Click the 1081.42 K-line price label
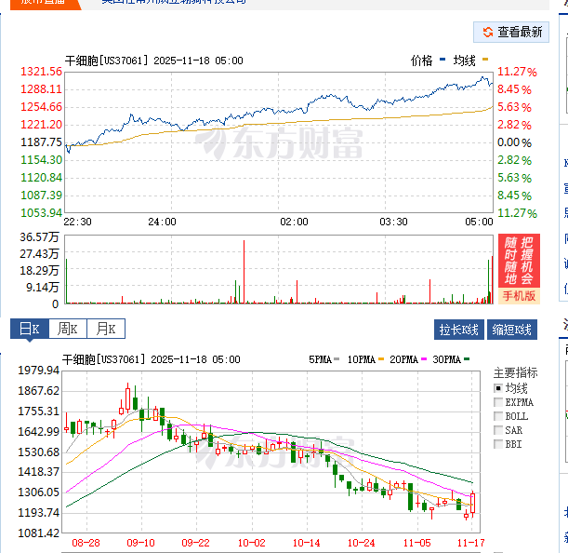 (38, 533)
